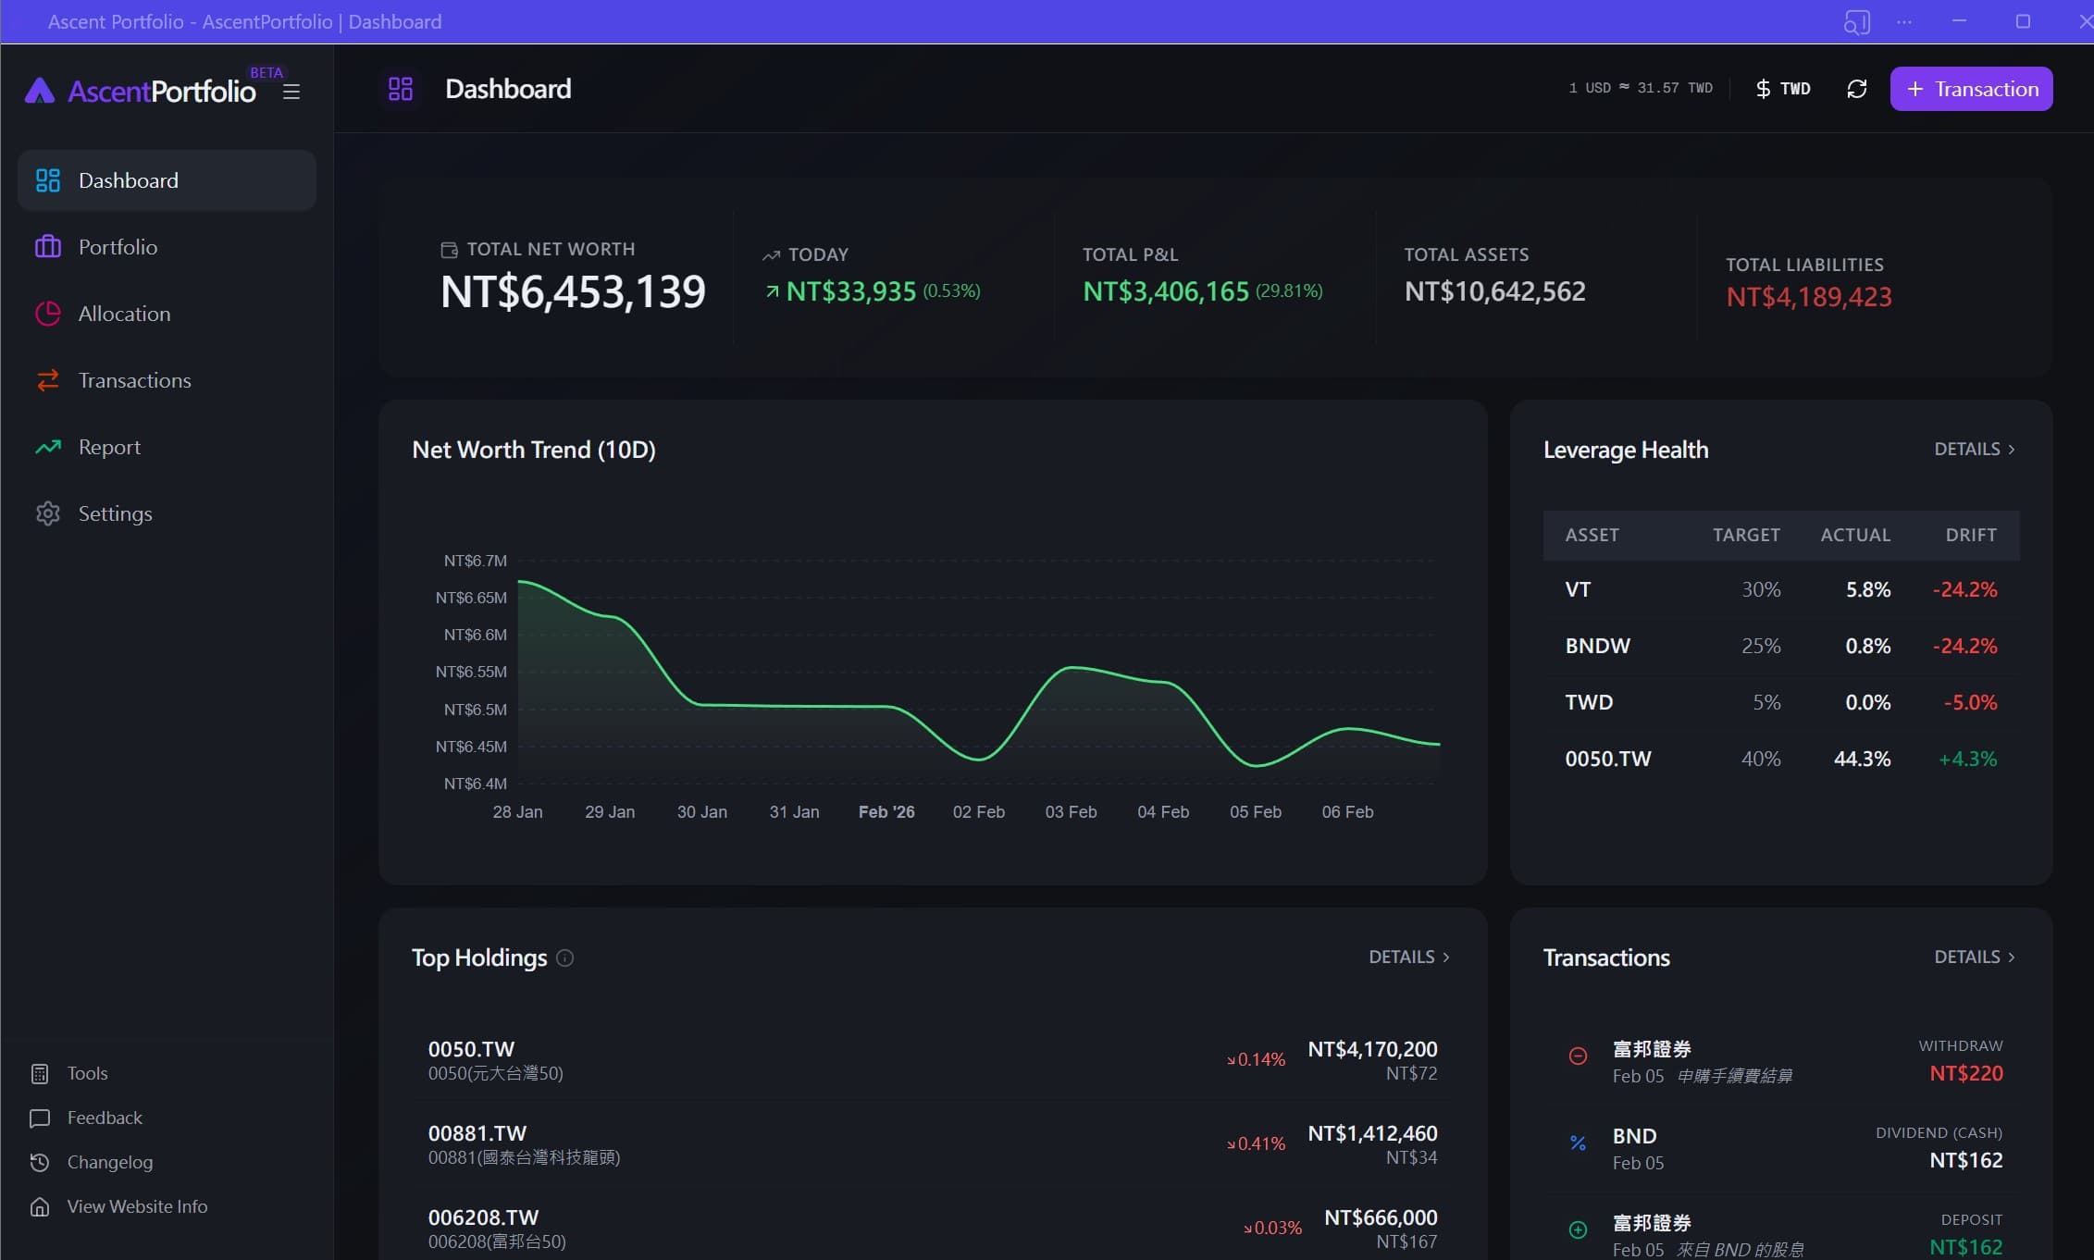Viewport: 2094px width, 1260px height.
Task: Click the Portfolio briefcase icon in sidebar
Action: tap(48, 247)
